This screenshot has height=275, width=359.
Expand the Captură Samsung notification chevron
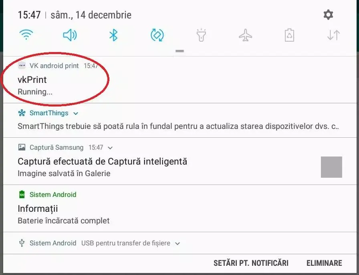click(x=110, y=148)
